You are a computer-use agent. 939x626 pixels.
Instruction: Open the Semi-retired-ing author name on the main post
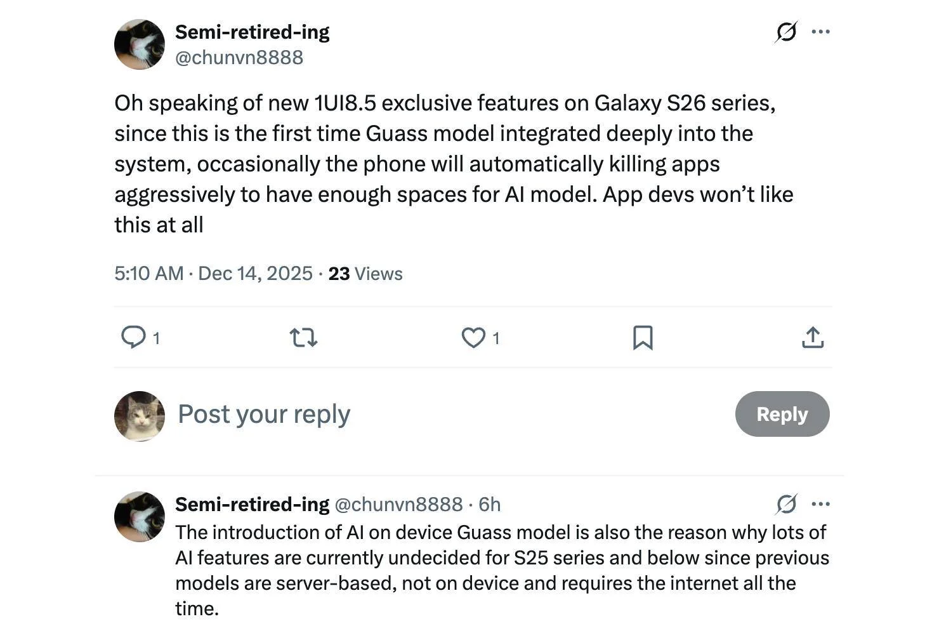coord(252,32)
